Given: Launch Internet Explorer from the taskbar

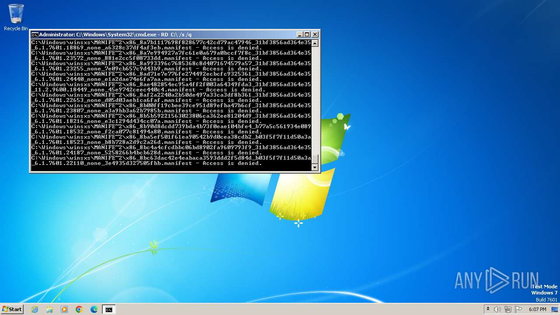Looking at the screenshot, I should (35, 309).
